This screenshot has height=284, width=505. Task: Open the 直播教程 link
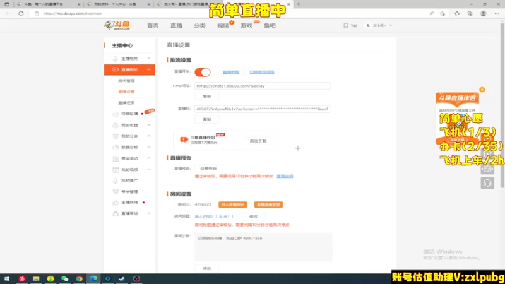coord(231,72)
